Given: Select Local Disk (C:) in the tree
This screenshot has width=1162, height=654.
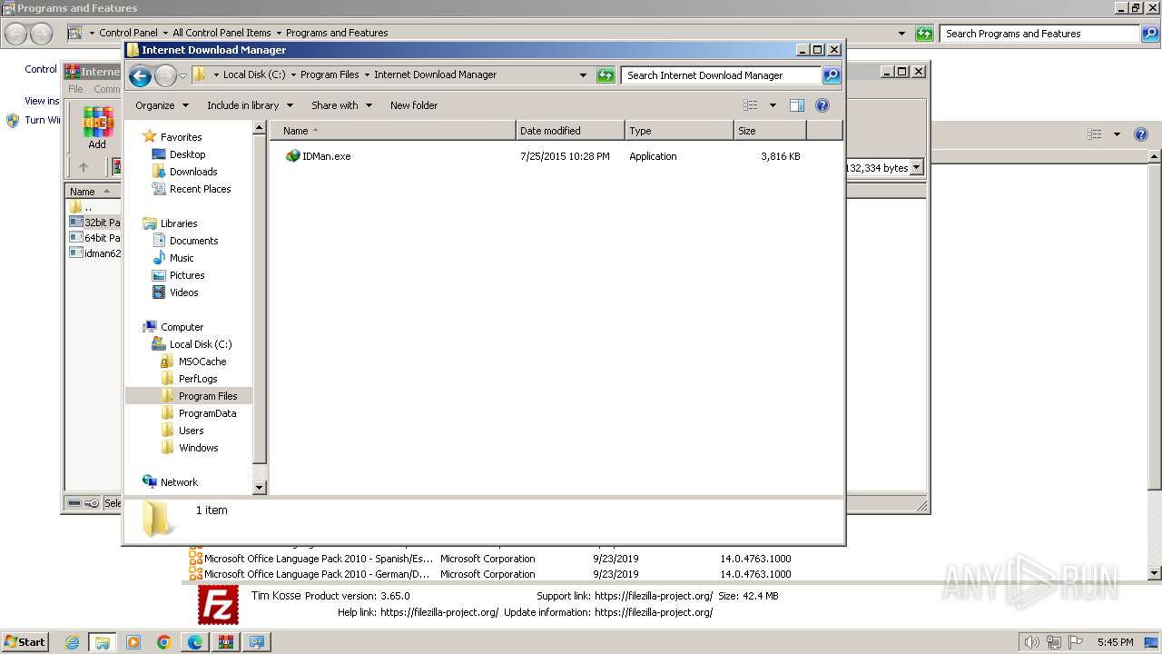Looking at the screenshot, I should pyautogui.click(x=200, y=344).
